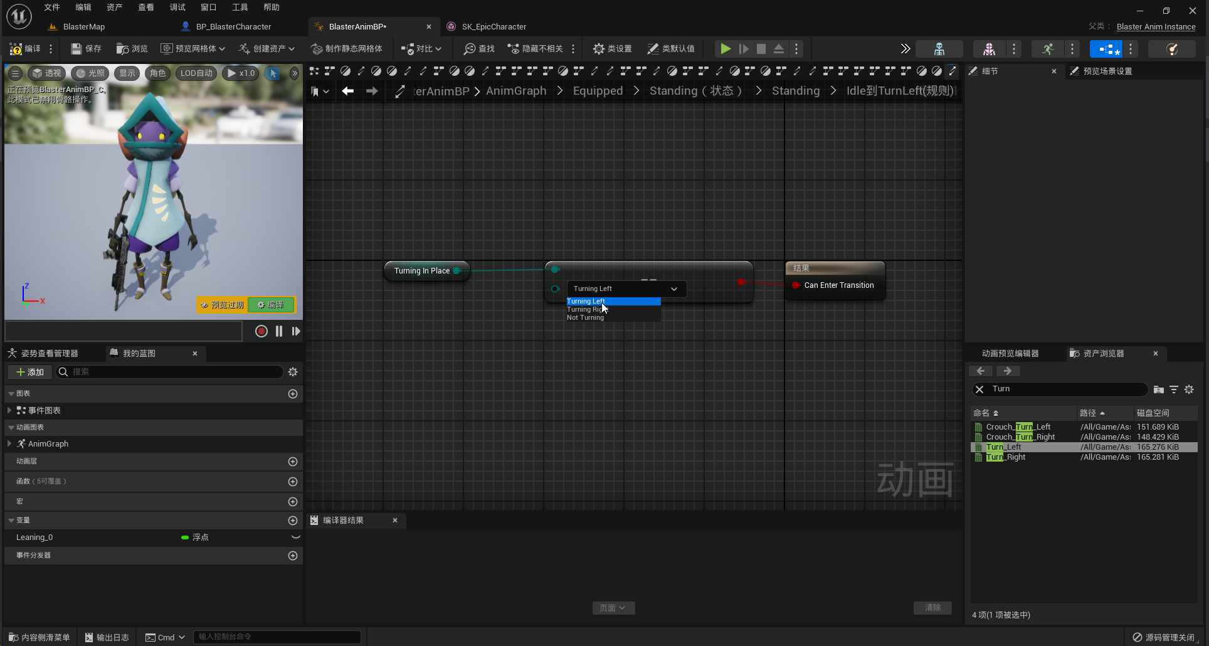Open 编辑 menu
This screenshot has width=1209, height=646.
click(83, 7)
